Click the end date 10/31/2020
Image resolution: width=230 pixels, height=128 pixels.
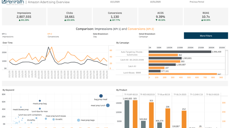155,2
